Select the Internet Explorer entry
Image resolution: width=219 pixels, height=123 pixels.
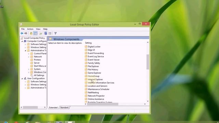tap(95, 79)
